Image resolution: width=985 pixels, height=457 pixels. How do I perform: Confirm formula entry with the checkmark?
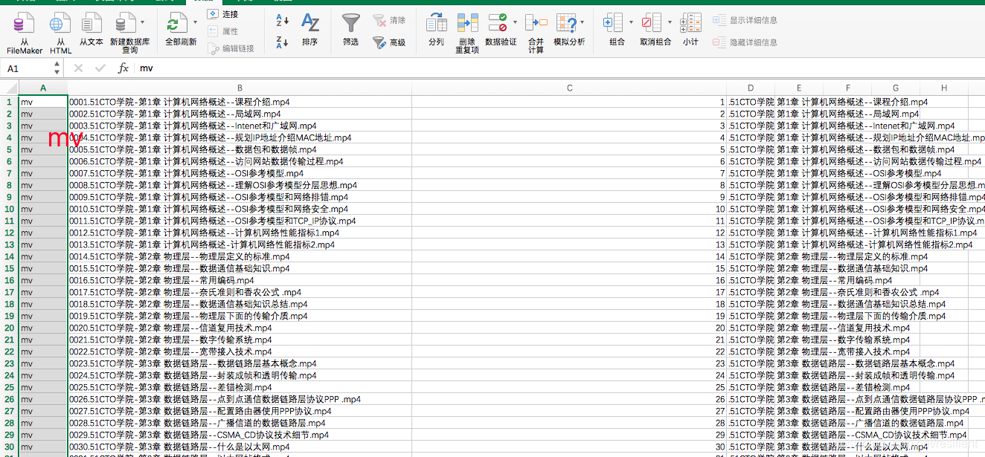100,68
